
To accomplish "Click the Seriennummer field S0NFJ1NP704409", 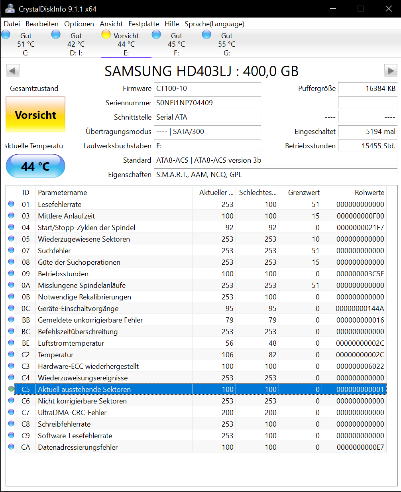I will tap(207, 103).
